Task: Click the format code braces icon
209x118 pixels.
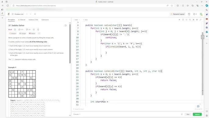Action: coord(186,20)
